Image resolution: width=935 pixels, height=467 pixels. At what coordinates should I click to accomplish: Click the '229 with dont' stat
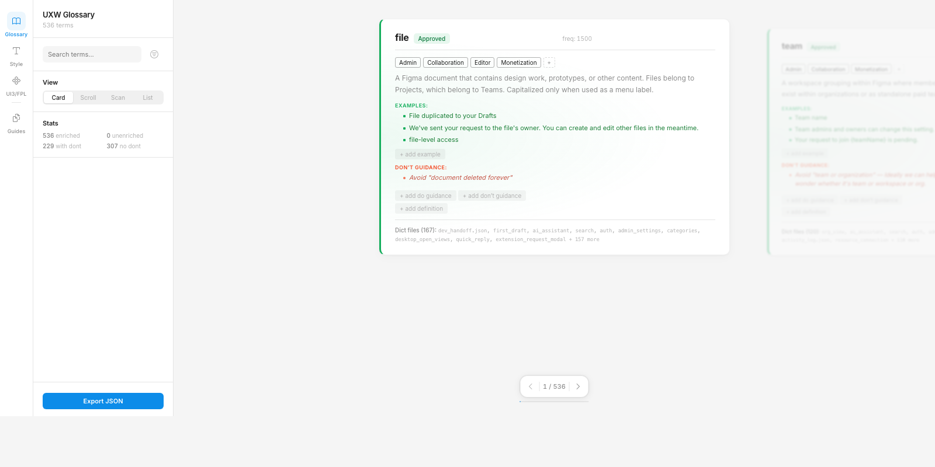tap(62, 146)
